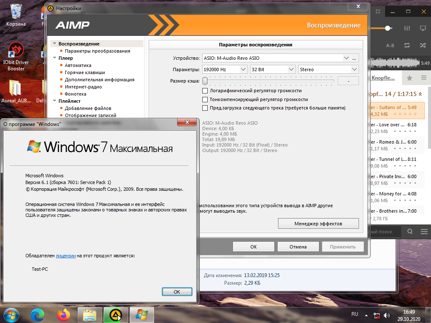Collapse the Плеер tree section

(x=54, y=58)
